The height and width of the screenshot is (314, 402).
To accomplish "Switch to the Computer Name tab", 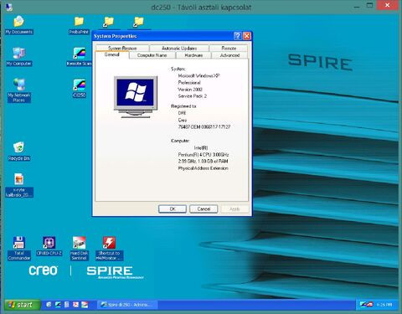I will point(152,55).
